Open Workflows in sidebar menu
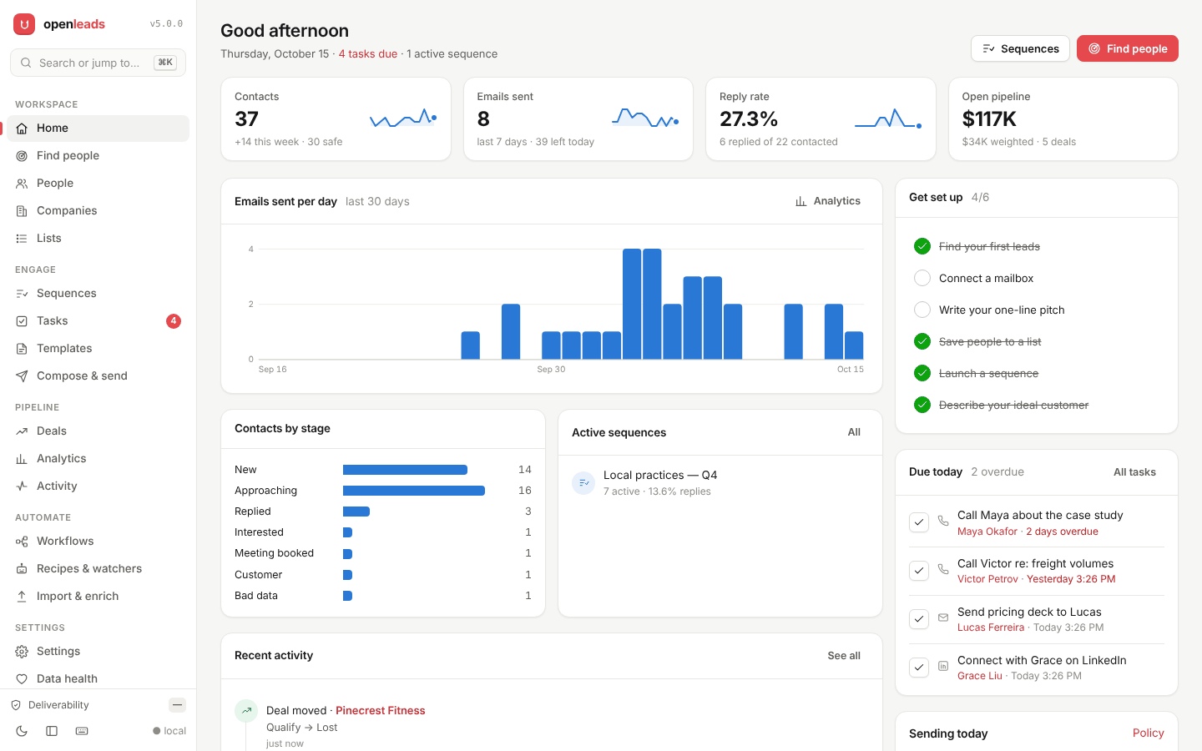Viewport: 1202px width, 751px height. point(98,542)
